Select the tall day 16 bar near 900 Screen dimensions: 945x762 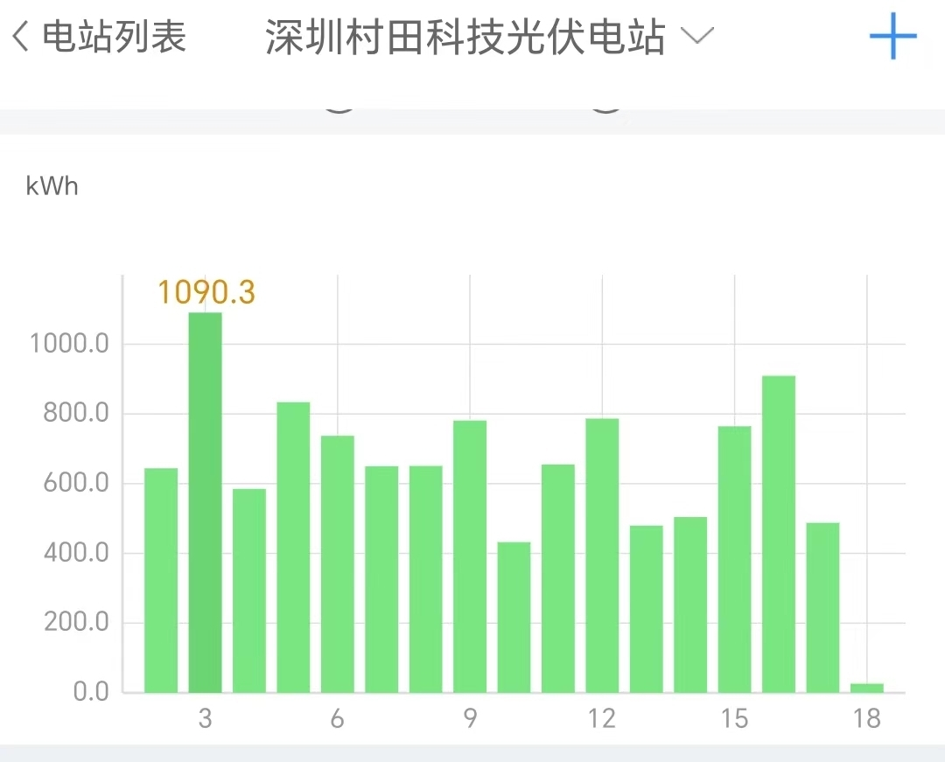(x=779, y=534)
